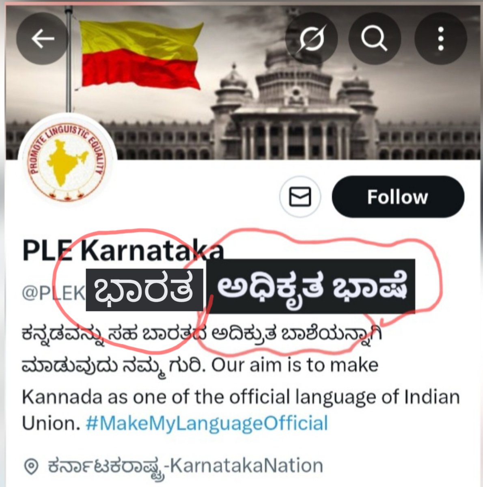
Task: Send a message via envelope icon
Action: click(x=300, y=197)
